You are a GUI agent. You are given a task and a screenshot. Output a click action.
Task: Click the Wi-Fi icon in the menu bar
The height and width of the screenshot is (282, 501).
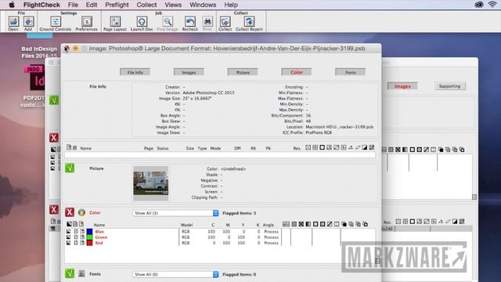pos(492,5)
